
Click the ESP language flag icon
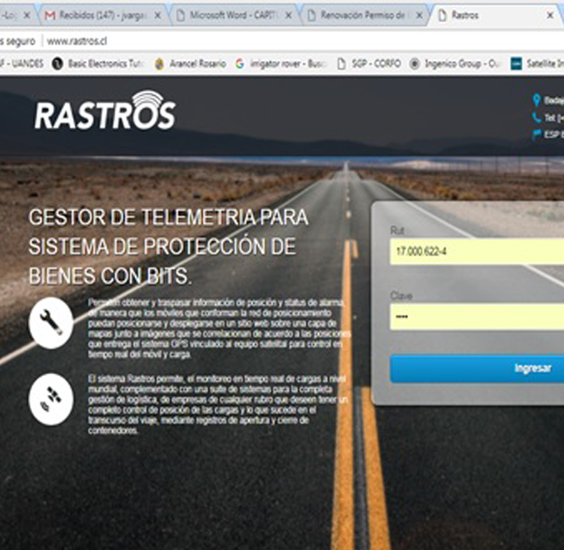[537, 134]
